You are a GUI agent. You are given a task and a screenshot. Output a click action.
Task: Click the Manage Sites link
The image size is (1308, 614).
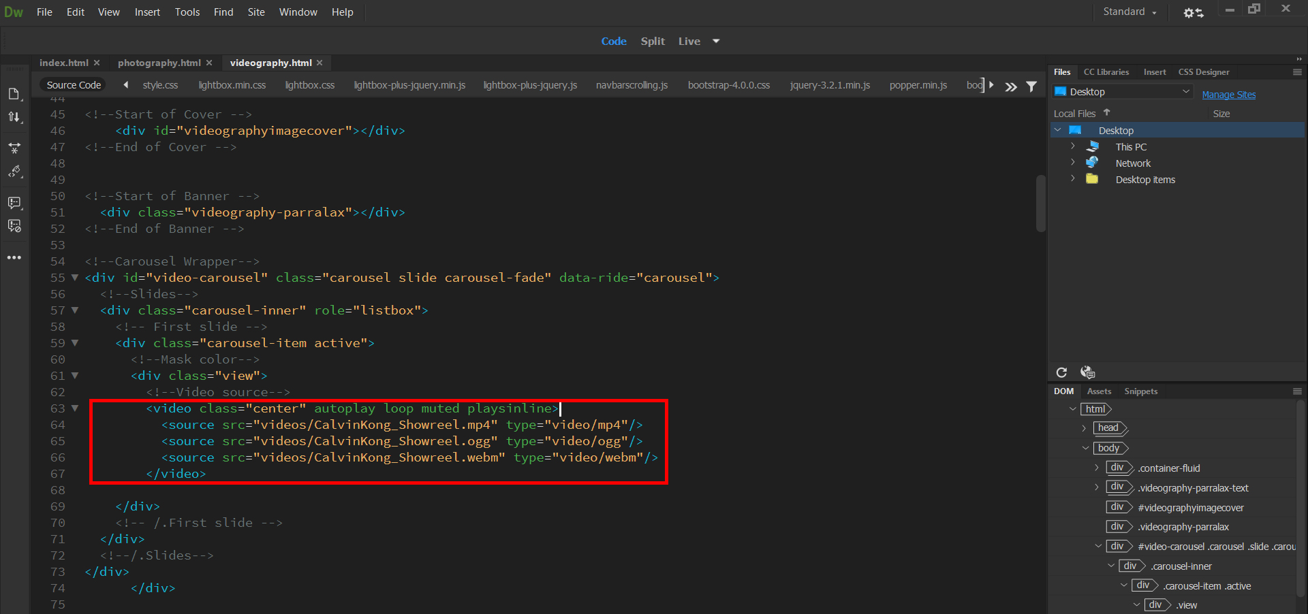1228,95
